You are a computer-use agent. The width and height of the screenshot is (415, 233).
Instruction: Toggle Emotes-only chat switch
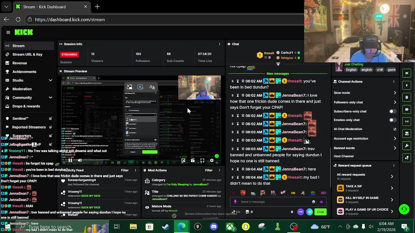(392, 120)
